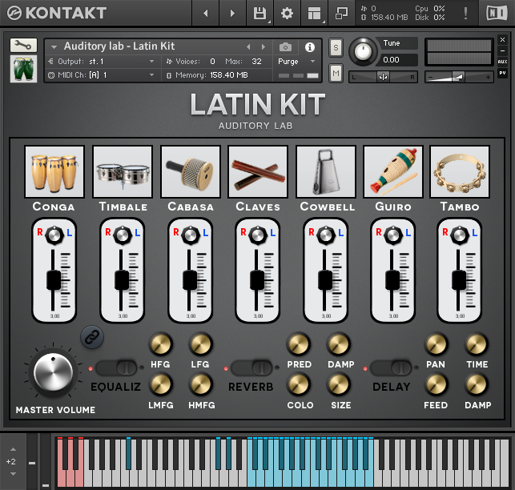Click the delay TIME knob
Screen dimensions: 515x490
[477, 343]
